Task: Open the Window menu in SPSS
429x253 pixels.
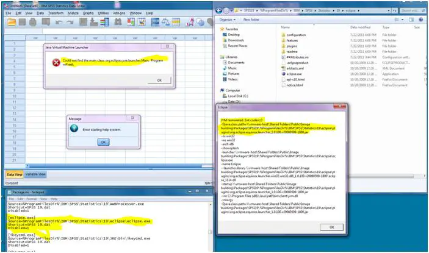Action: click(135, 13)
